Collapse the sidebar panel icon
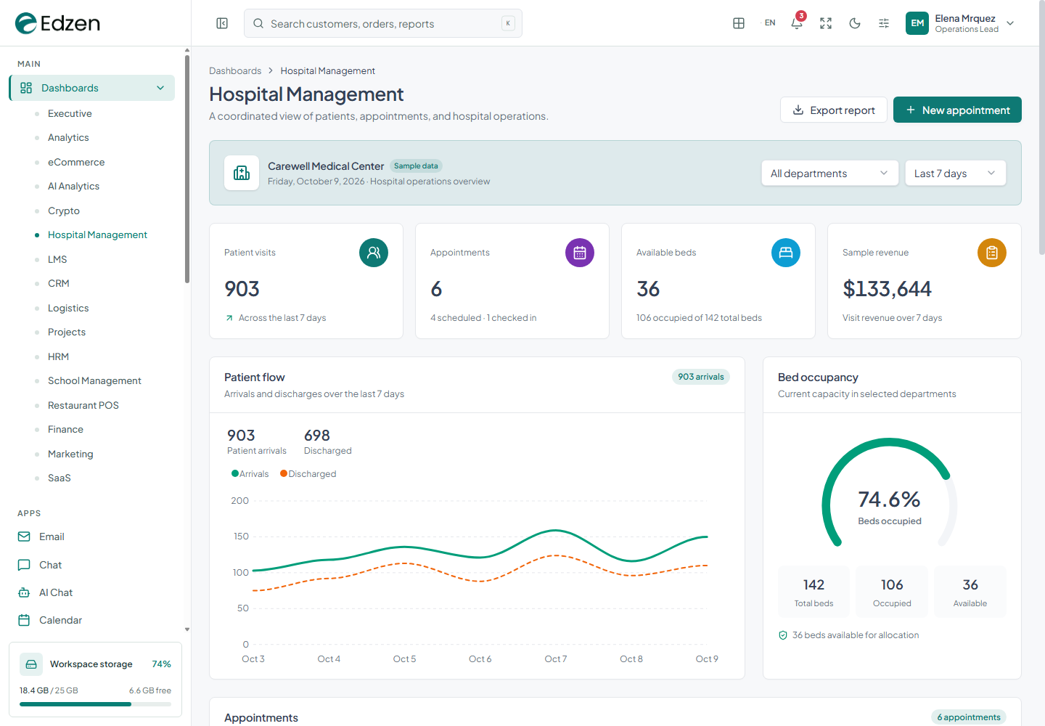 click(222, 23)
